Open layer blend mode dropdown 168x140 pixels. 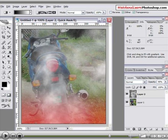click(x=136, y=82)
